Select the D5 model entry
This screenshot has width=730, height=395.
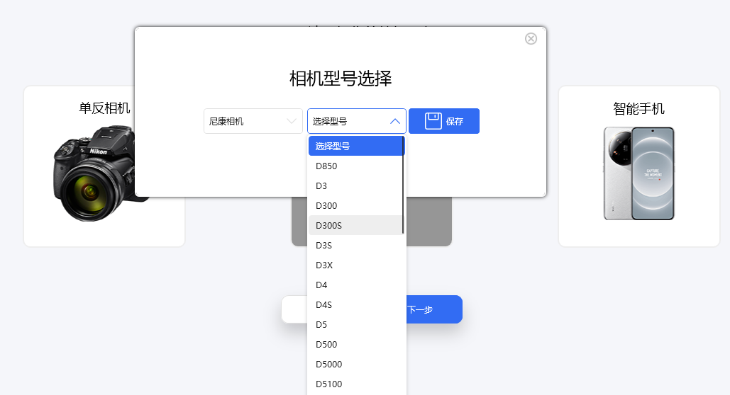357,324
